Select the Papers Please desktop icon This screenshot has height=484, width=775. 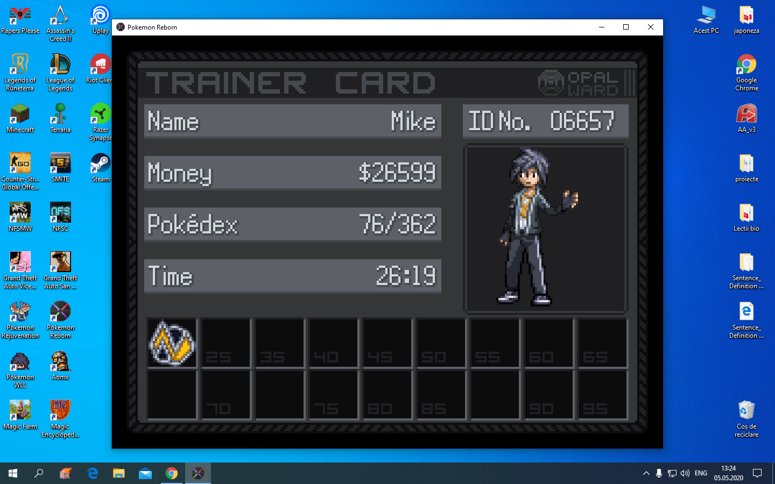(x=20, y=19)
